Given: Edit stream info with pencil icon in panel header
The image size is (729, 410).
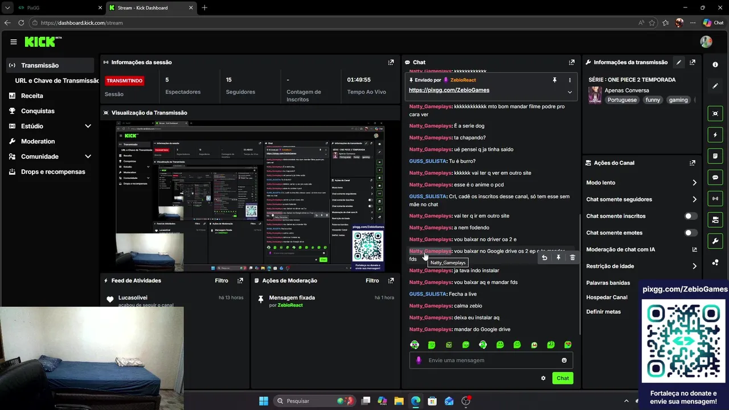Looking at the screenshot, I should [678, 62].
